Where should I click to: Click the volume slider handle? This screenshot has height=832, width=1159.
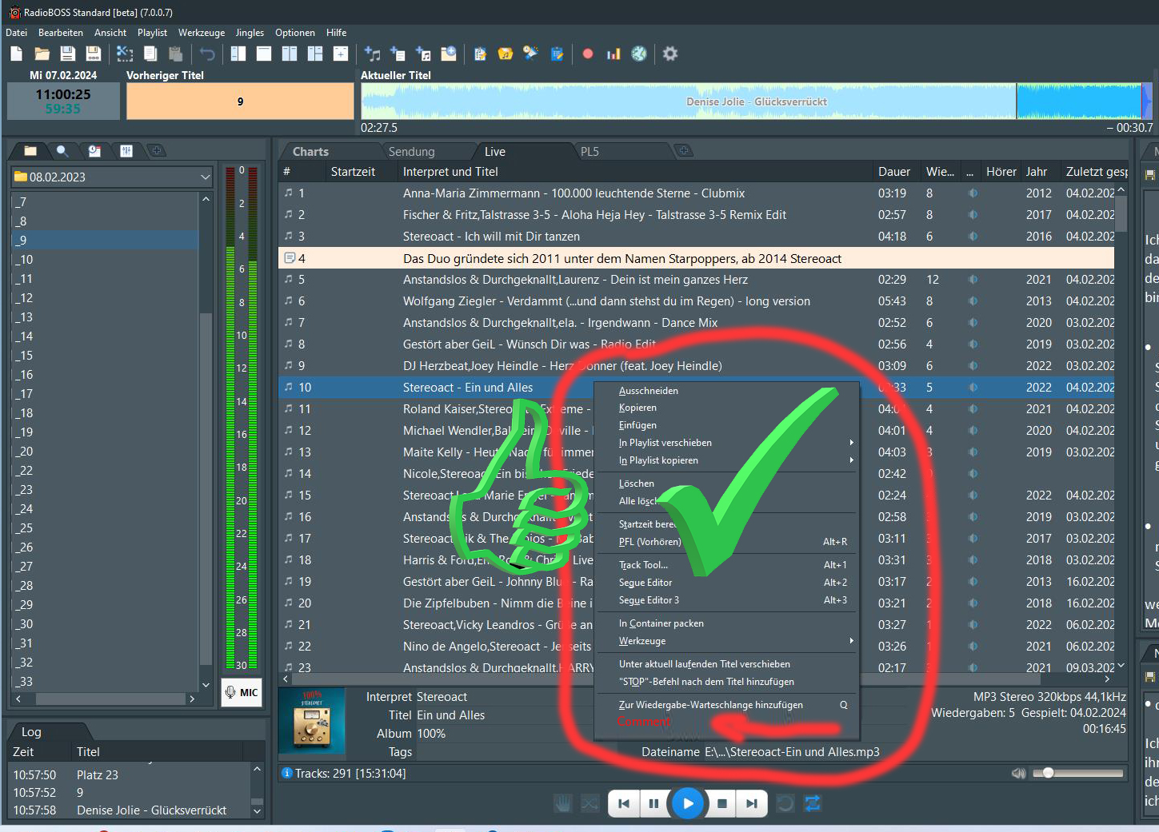click(1048, 773)
